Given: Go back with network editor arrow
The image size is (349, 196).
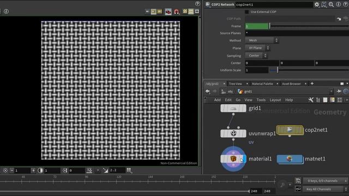Looking at the screenshot, I should (208, 91).
